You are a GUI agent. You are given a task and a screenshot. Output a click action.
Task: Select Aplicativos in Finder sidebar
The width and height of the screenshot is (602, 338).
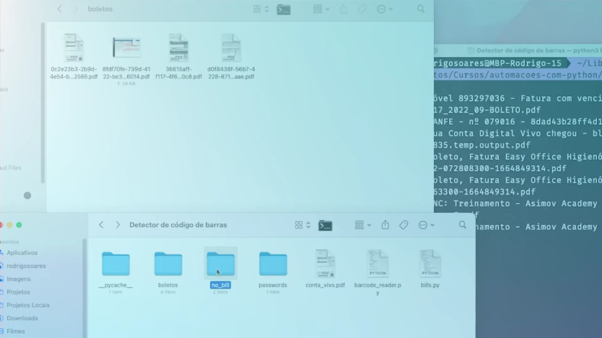pyautogui.click(x=22, y=253)
